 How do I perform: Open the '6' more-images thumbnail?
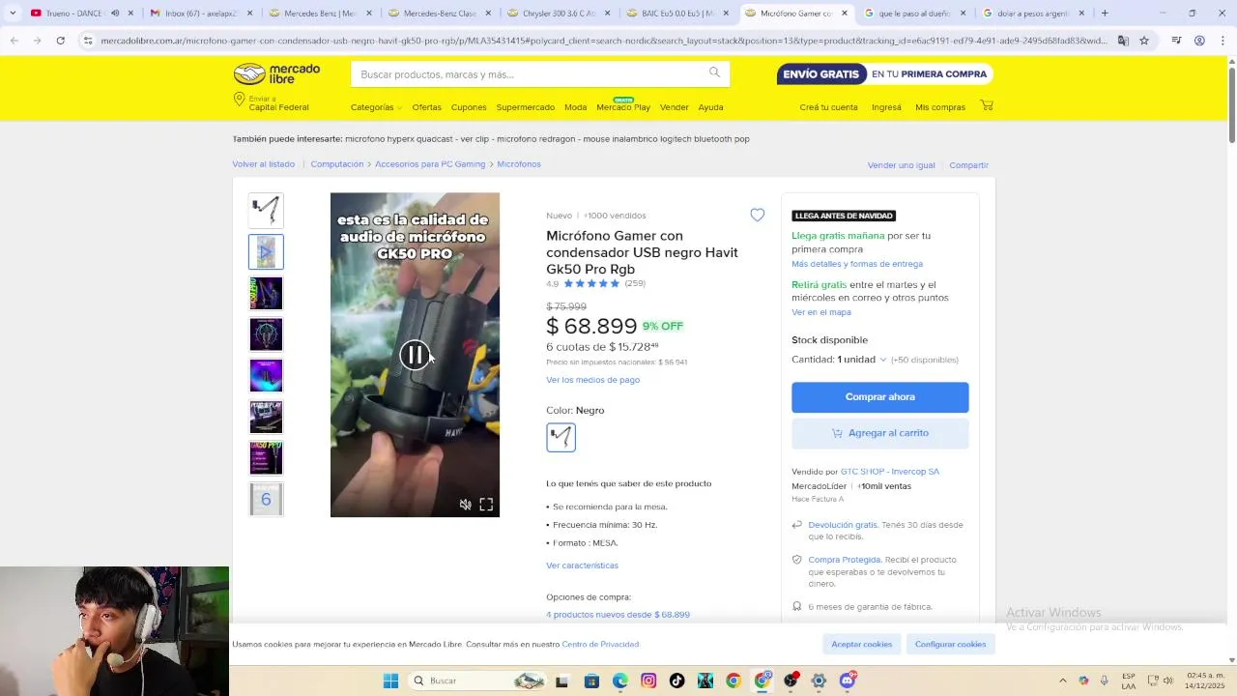point(266,500)
